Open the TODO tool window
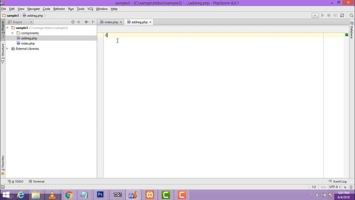This screenshot has width=355, height=200. tap(16, 182)
